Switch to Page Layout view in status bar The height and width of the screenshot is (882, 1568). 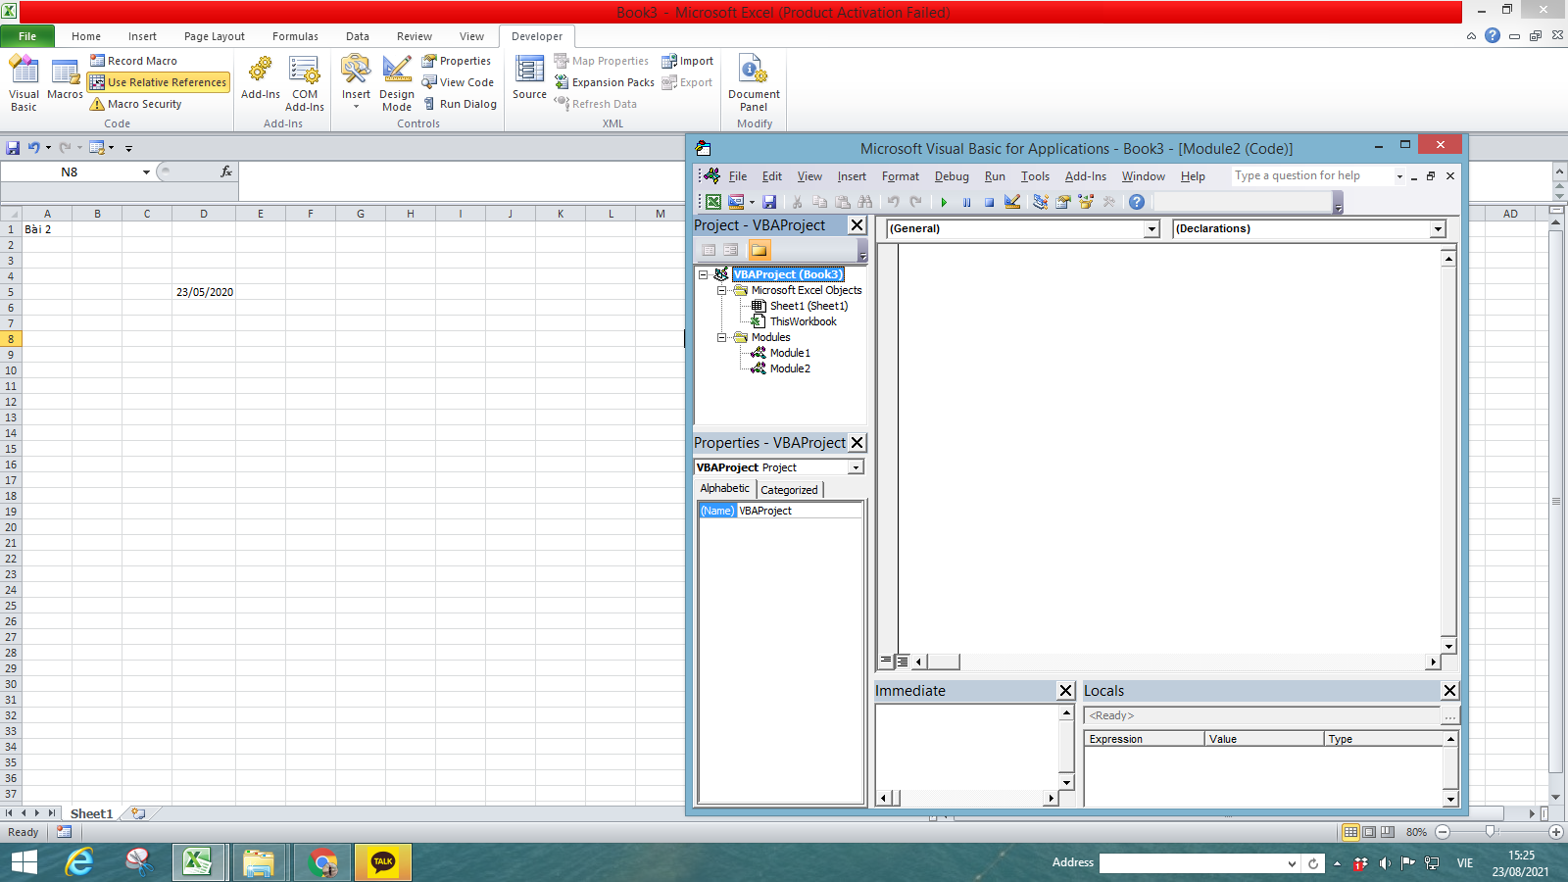tap(1369, 832)
